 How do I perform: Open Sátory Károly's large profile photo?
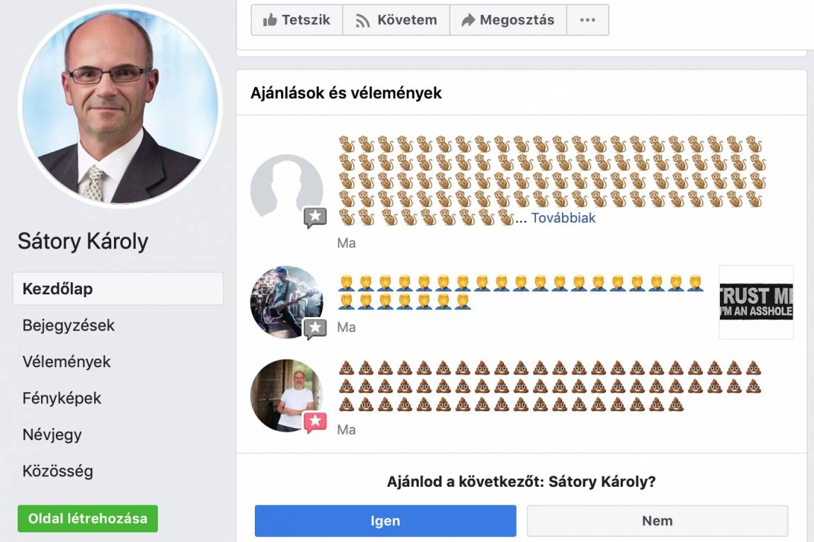click(120, 106)
